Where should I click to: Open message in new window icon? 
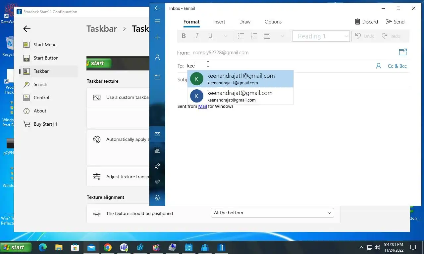pos(403,52)
